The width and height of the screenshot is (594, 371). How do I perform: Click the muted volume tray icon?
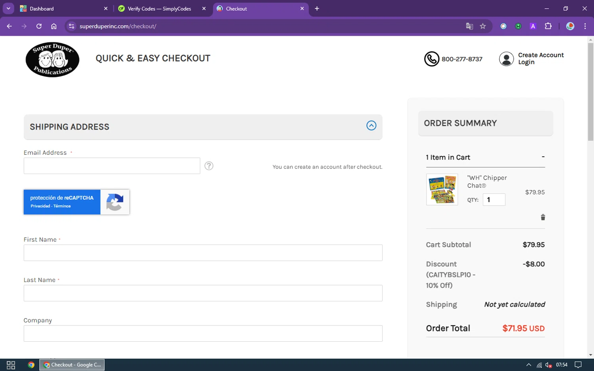548,365
